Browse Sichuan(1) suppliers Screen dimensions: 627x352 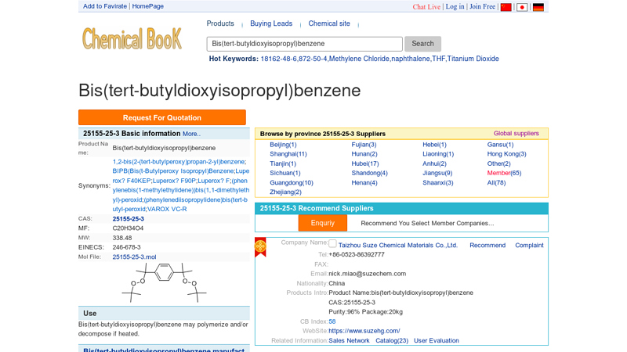tap(285, 173)
